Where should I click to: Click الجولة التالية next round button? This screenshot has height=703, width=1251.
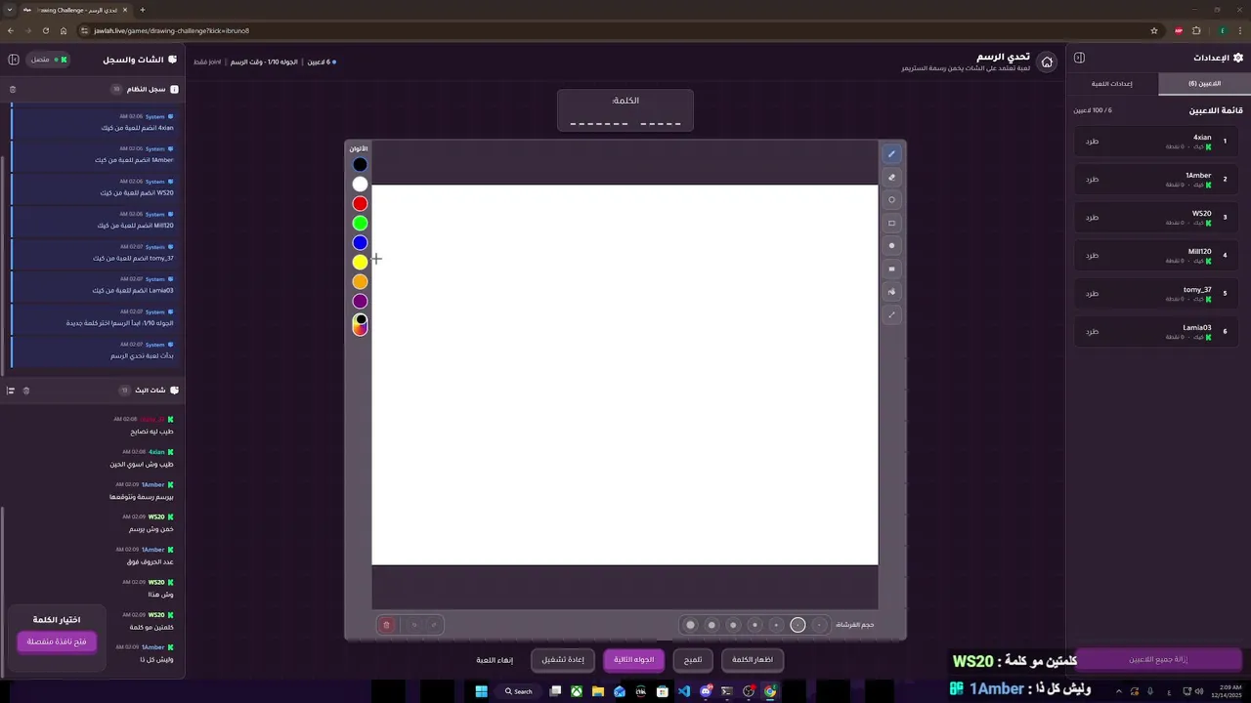coord(633,660)
